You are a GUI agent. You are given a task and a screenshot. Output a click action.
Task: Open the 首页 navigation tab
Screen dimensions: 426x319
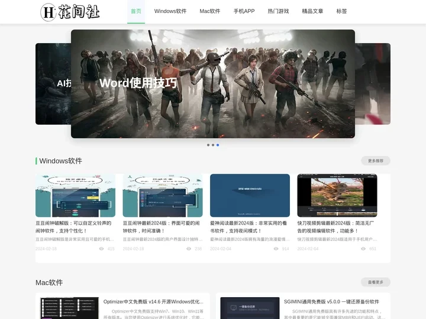136,11
